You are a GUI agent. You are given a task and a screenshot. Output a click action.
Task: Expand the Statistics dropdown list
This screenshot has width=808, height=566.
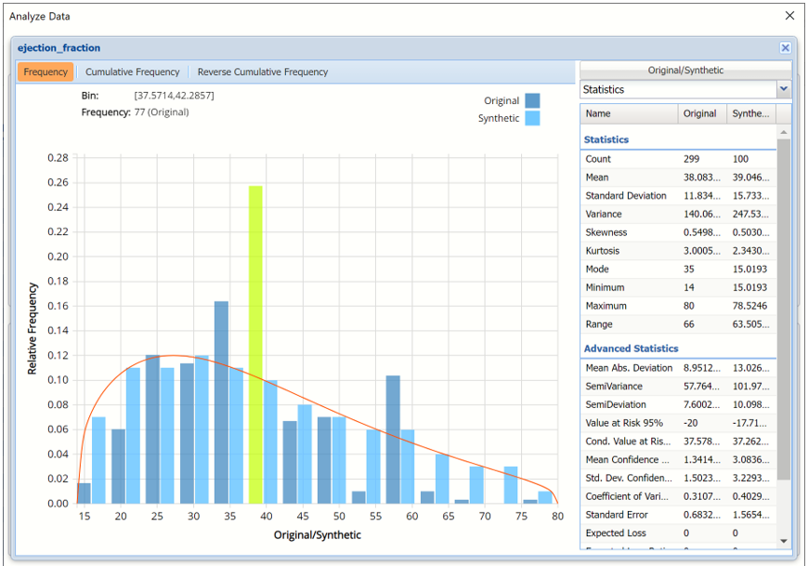[x=783, y=89]
